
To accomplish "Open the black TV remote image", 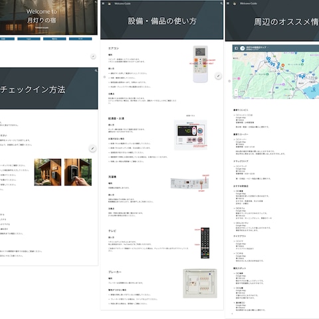I will (205, 243).
